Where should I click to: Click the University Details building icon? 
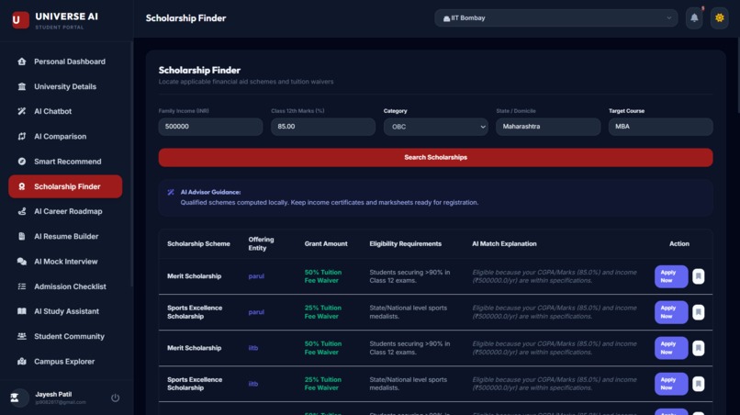[22, 86]
